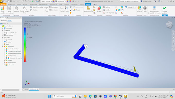Click the fx parameters icon

73,1
